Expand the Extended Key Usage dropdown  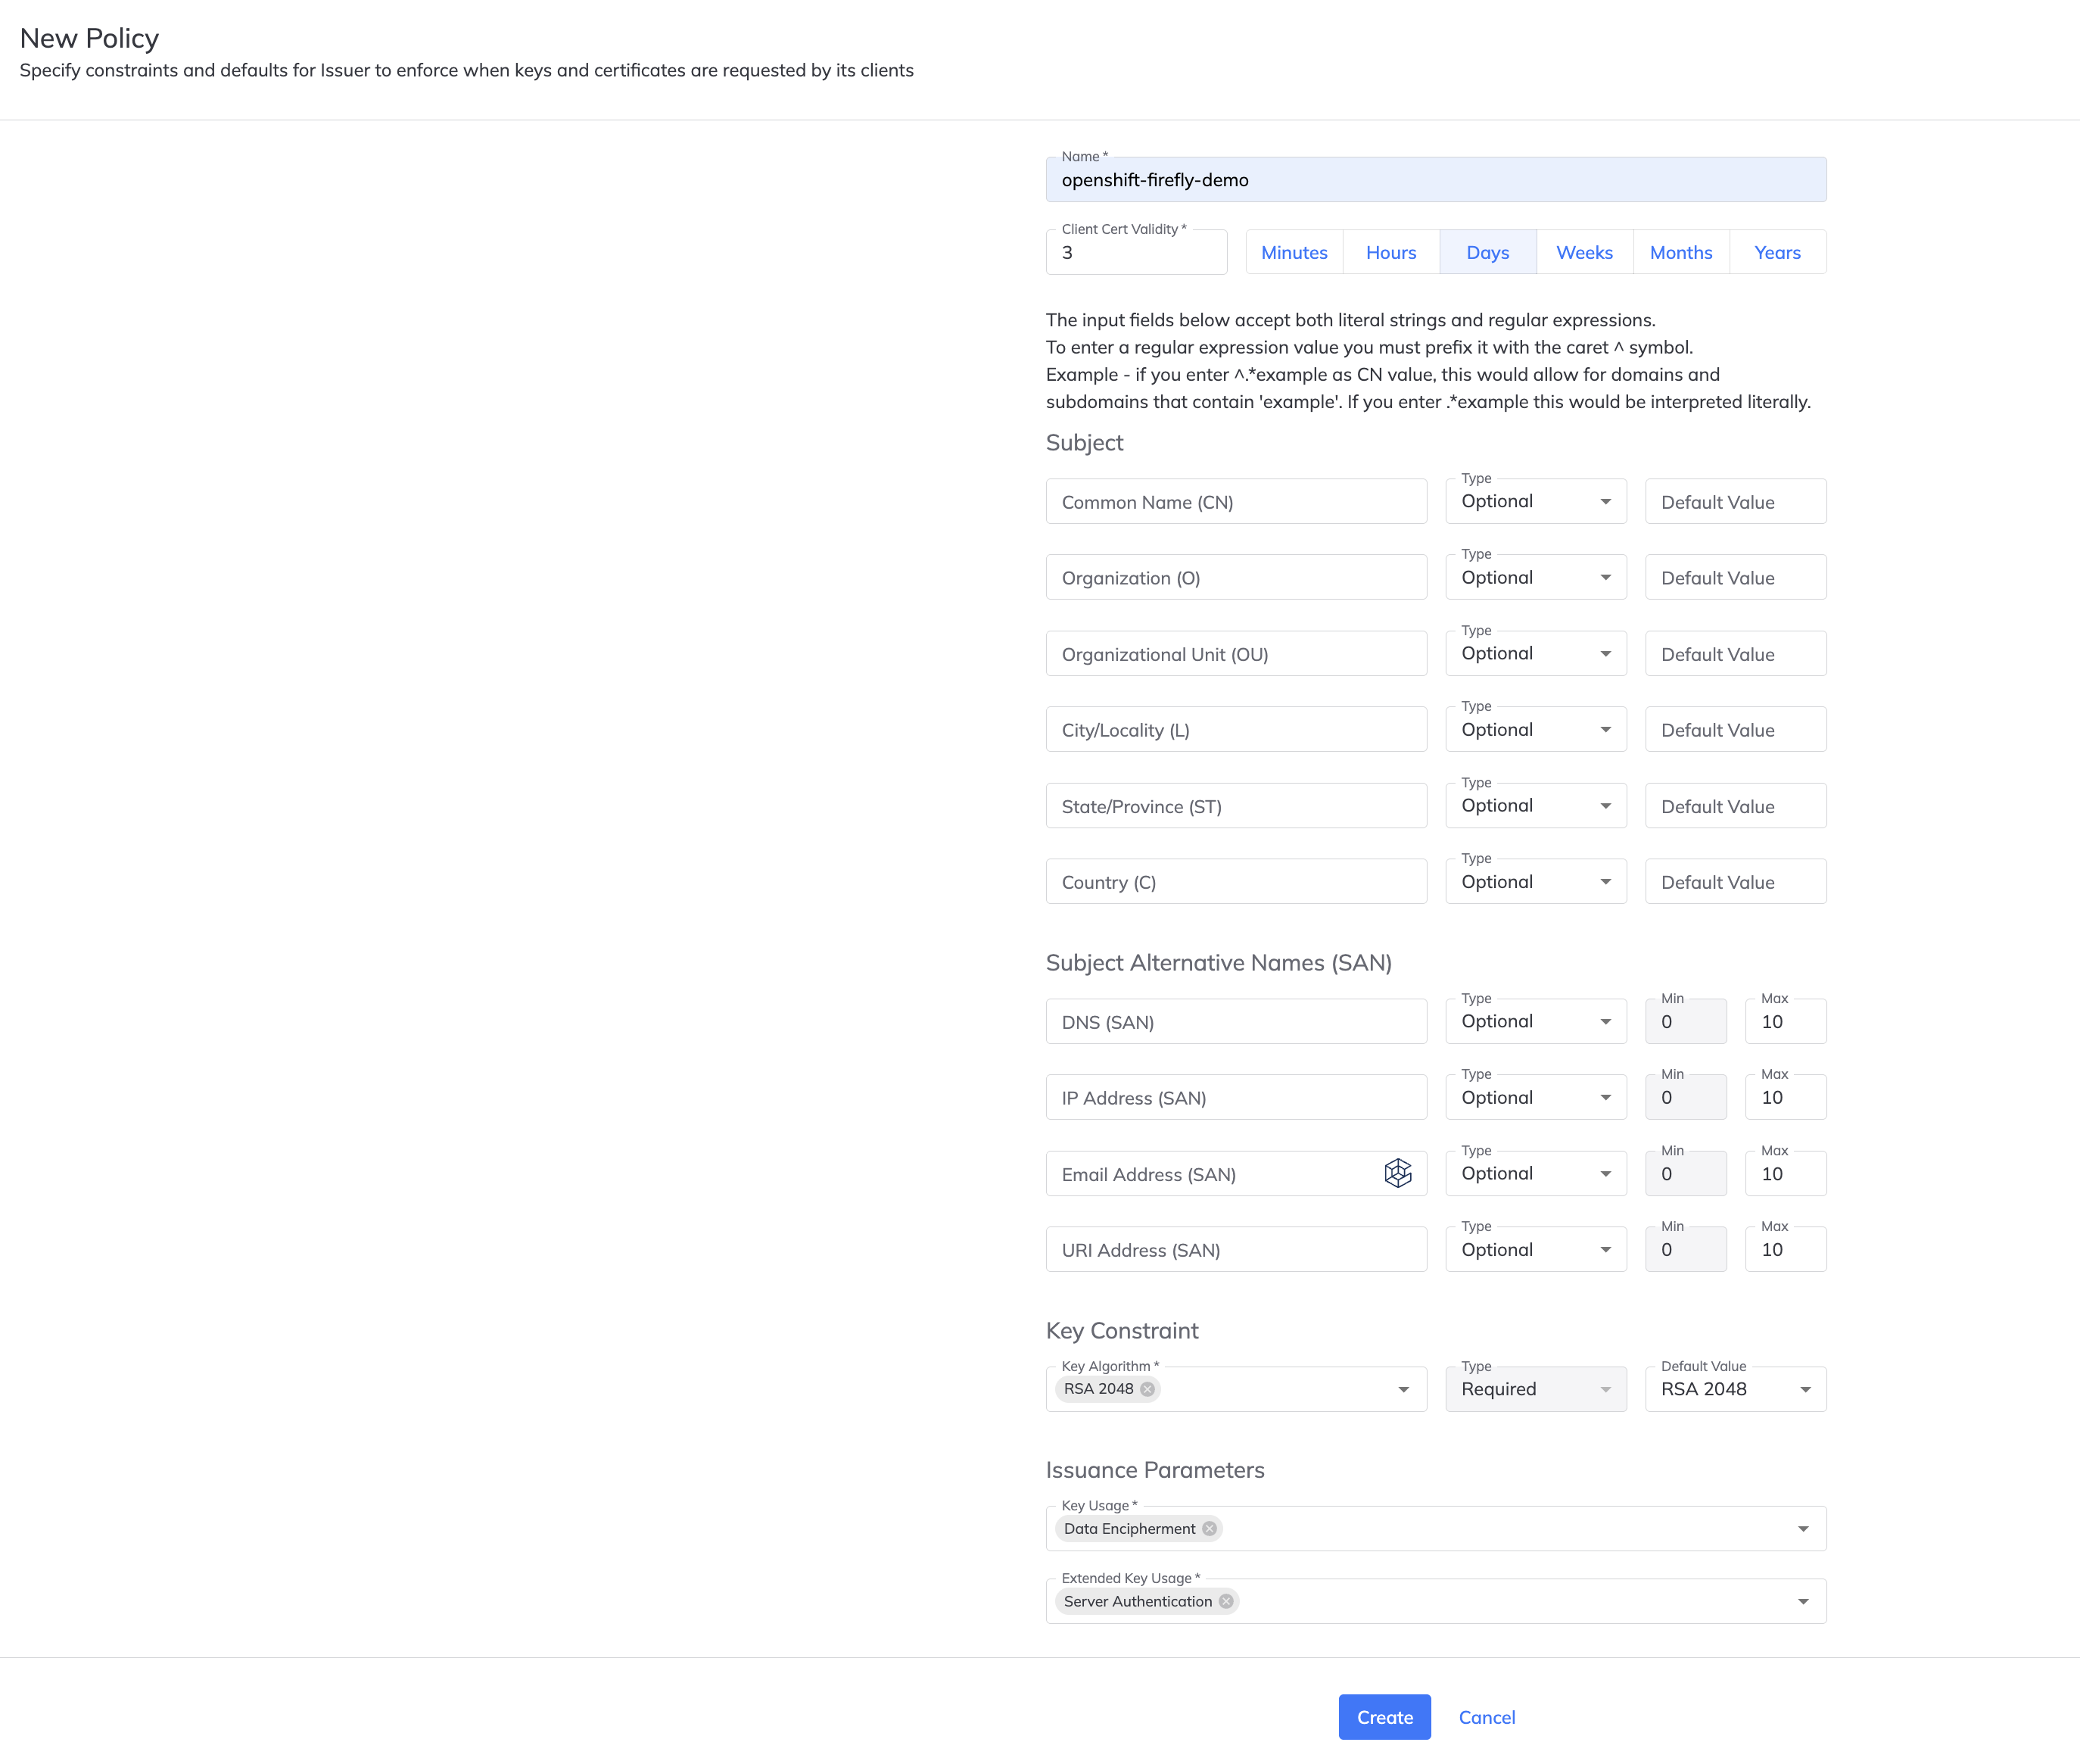(1803, 1601)
